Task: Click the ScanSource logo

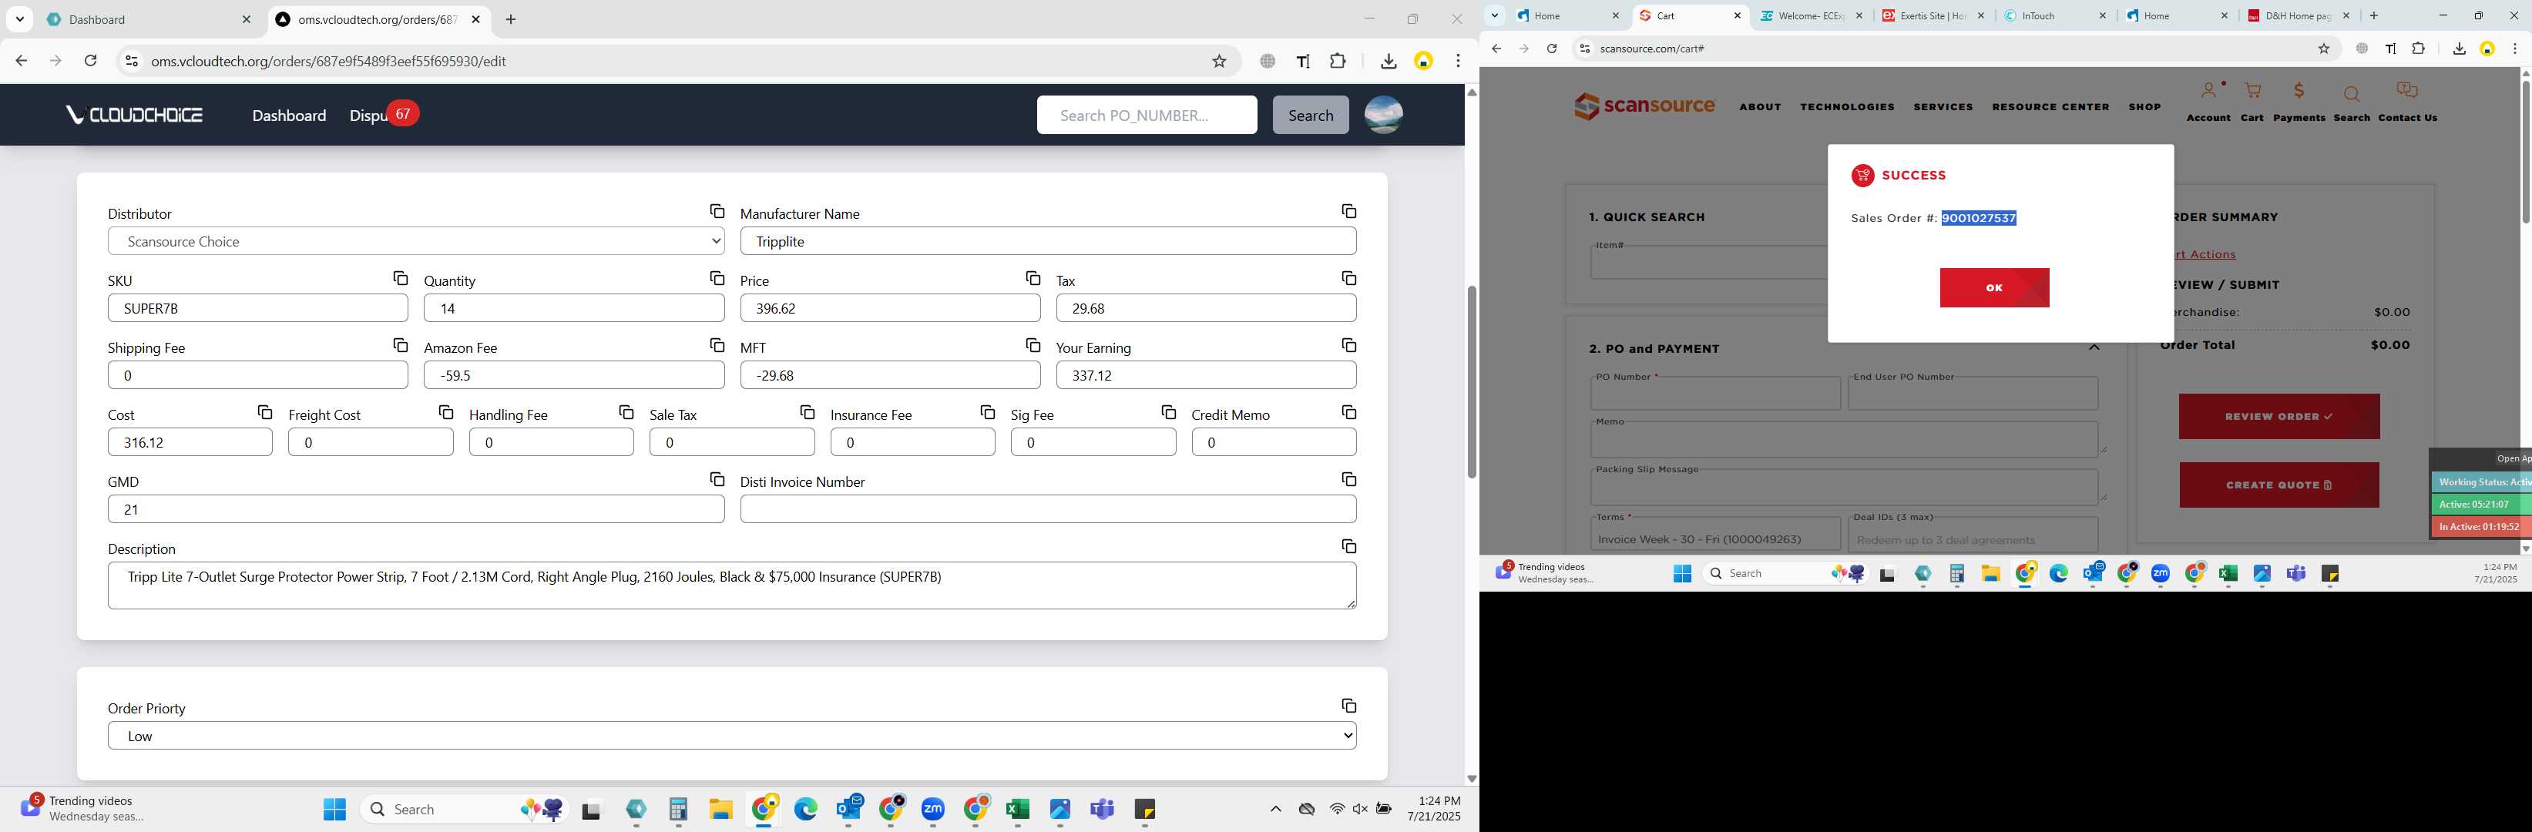Action: (1644, 105)
